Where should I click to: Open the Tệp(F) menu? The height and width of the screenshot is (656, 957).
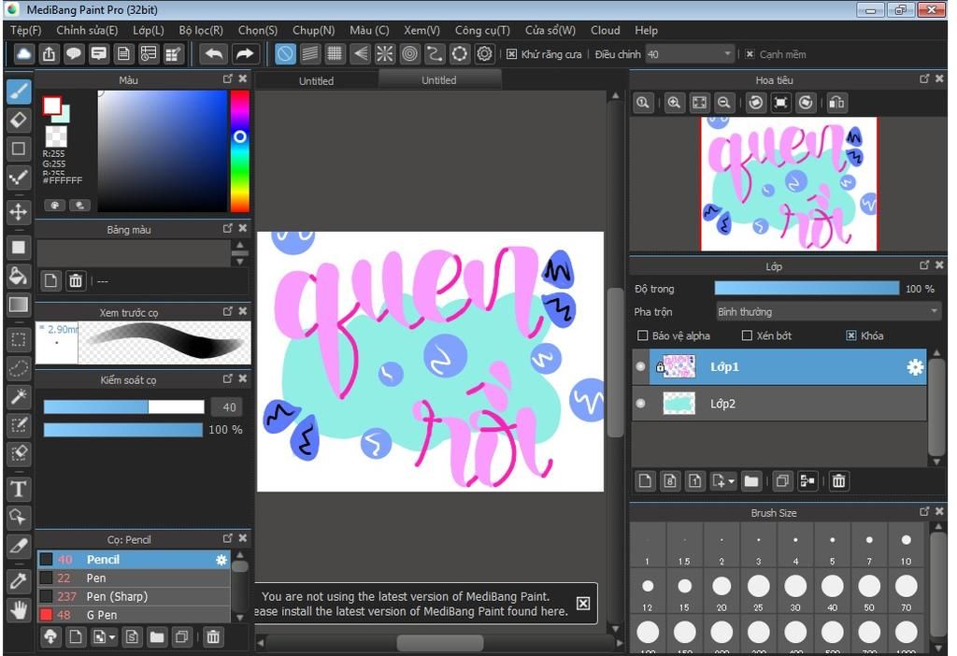click(x=25, y=31)
